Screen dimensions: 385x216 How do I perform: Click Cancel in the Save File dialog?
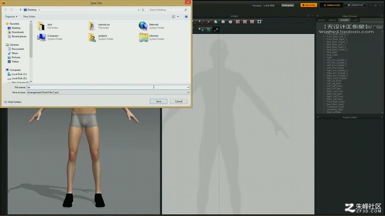click(x=179, y=101)
